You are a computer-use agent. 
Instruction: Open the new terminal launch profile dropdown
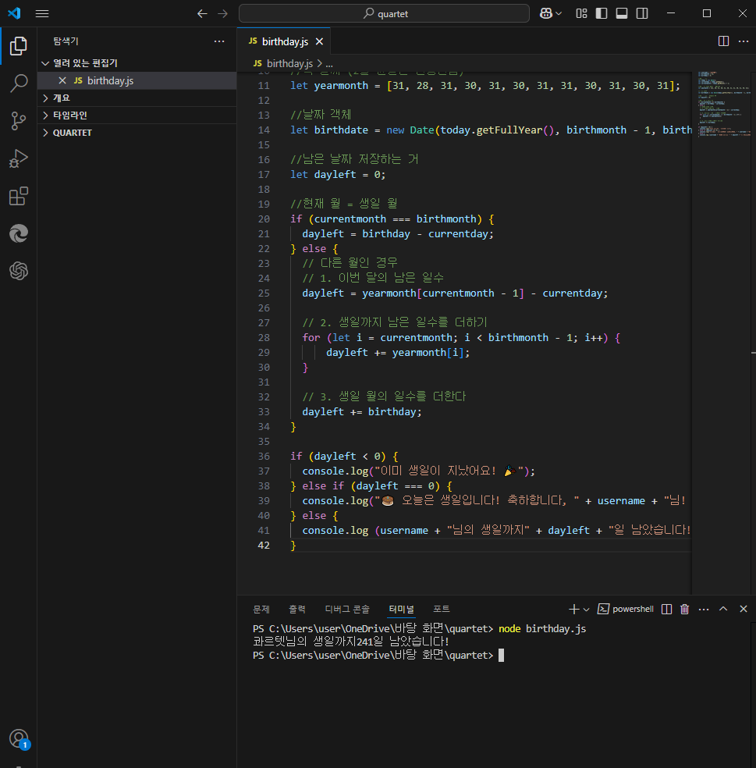point(587,609)
